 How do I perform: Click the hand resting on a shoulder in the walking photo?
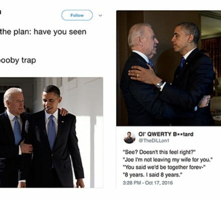click(63, 112)
